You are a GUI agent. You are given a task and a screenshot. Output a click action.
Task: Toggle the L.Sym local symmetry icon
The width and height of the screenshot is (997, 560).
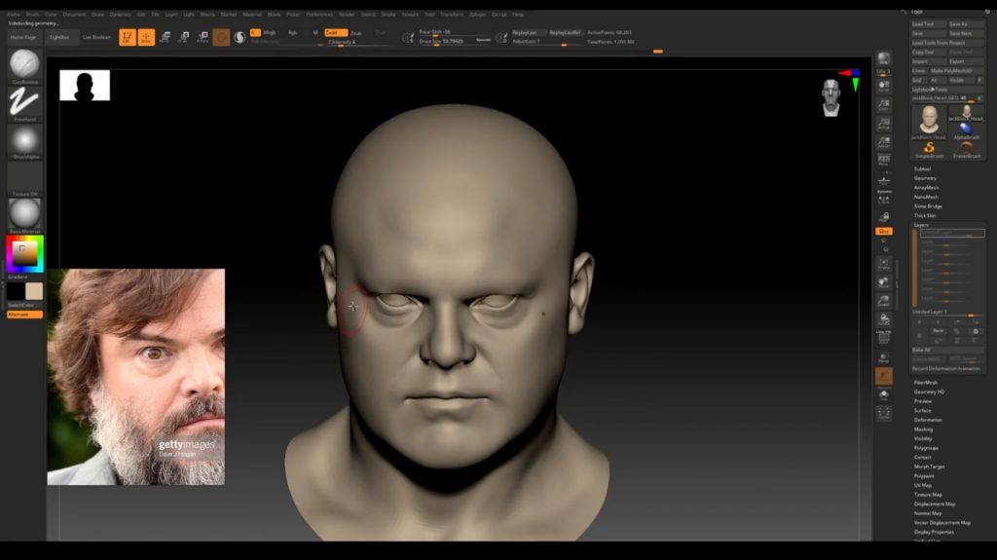884,200
